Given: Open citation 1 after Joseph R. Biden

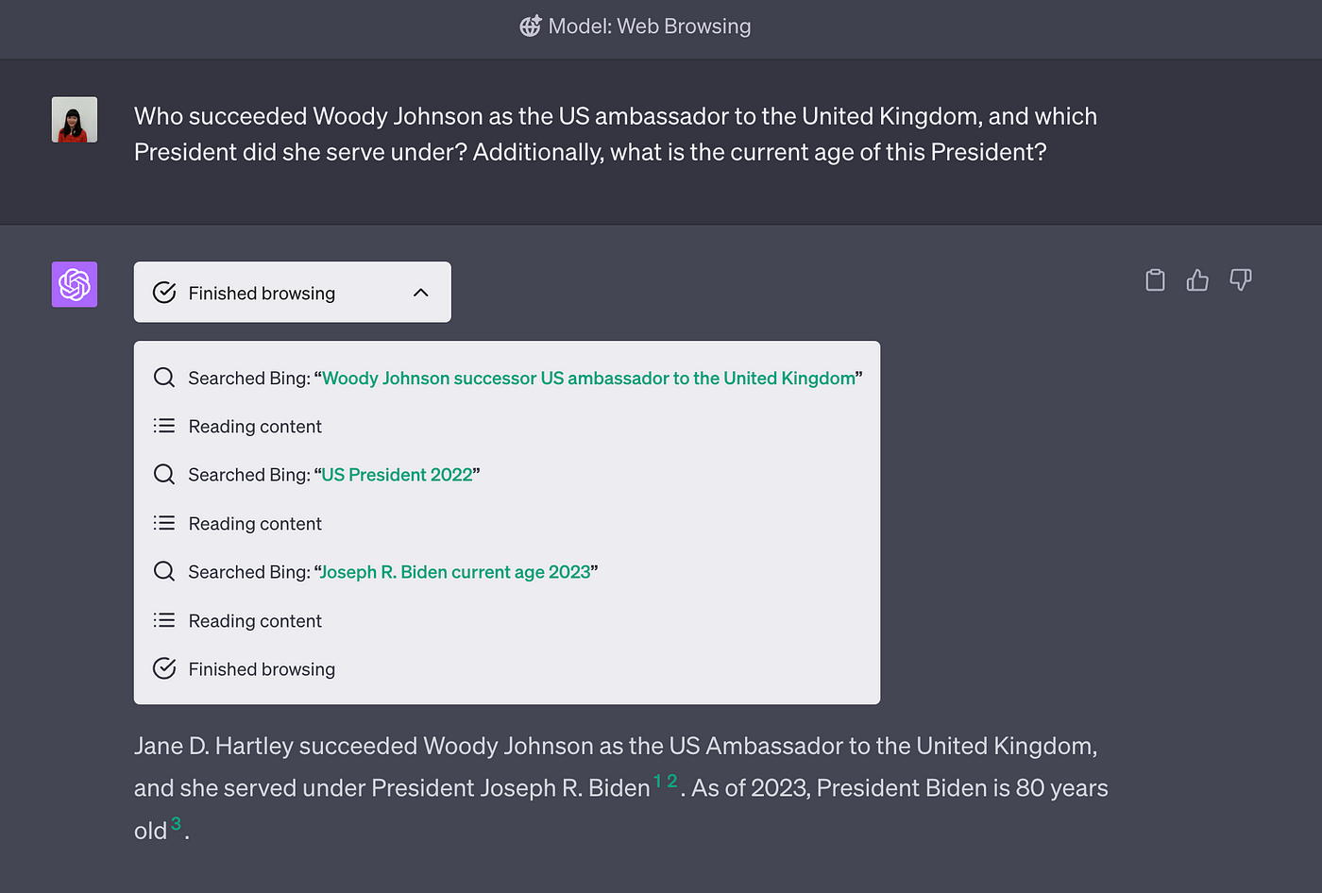Looking at the screenshot, I should point(658,781).
